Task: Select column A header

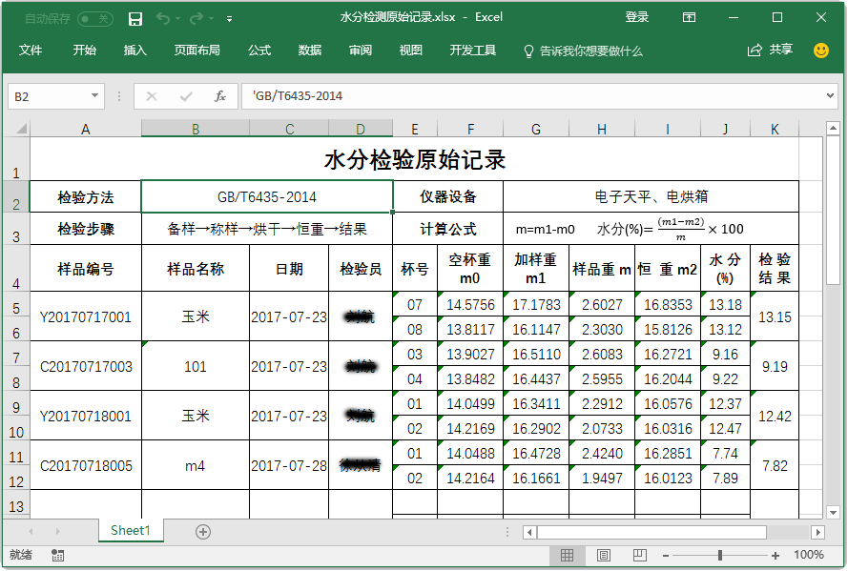Action: point(86,129)
